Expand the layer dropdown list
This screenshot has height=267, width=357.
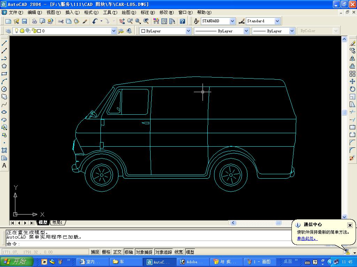[x=114, y=31]
